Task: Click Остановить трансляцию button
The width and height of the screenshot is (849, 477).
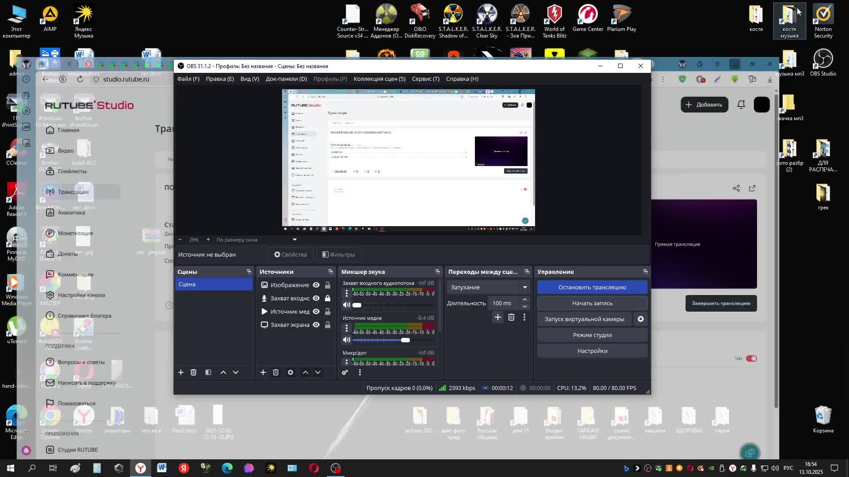Action: point(592,287)
